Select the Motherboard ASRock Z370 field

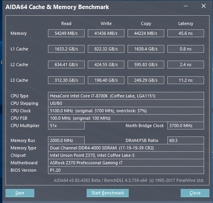pos(126,163)
